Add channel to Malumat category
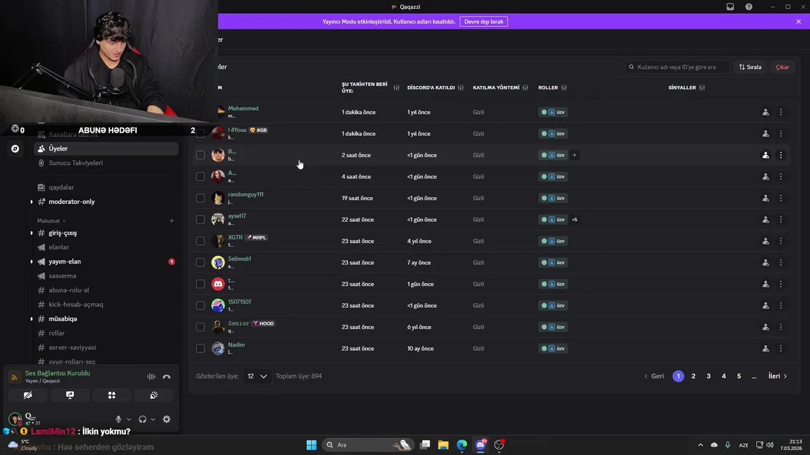 click(171, 221)
